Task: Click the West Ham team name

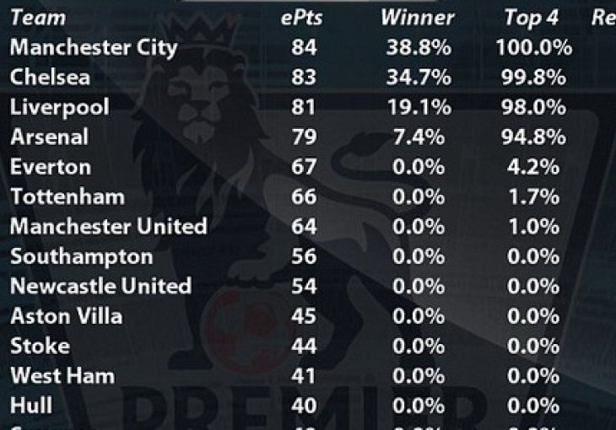Action: [x=62, y=376]
